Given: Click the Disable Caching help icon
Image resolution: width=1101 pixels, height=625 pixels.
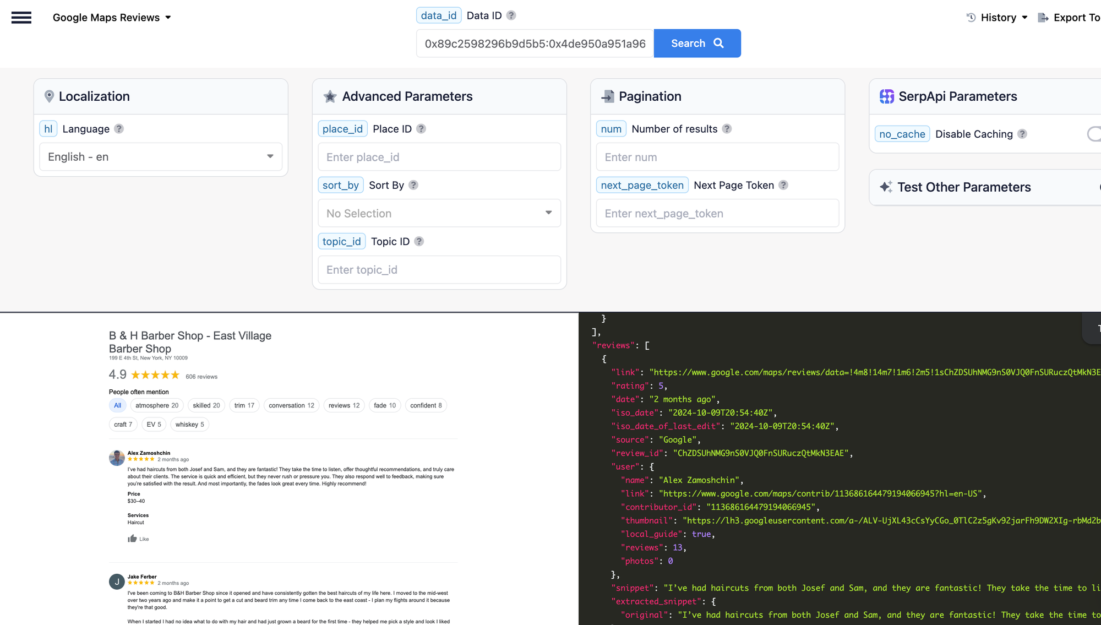Looking at the screenshot, I should (1022, 134).
